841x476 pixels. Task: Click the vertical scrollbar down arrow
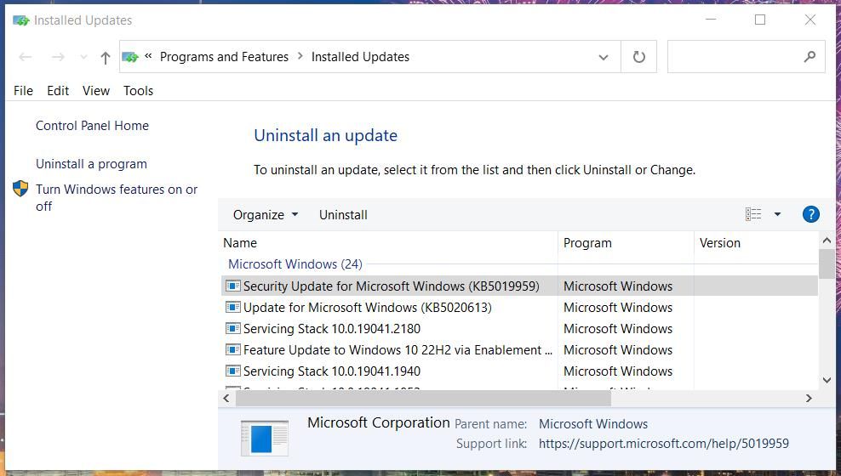point(827,380)
